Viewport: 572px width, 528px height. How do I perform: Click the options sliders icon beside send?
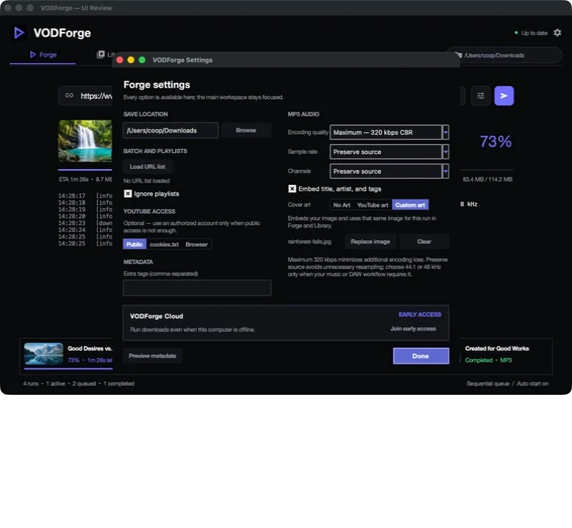point(480,96)
